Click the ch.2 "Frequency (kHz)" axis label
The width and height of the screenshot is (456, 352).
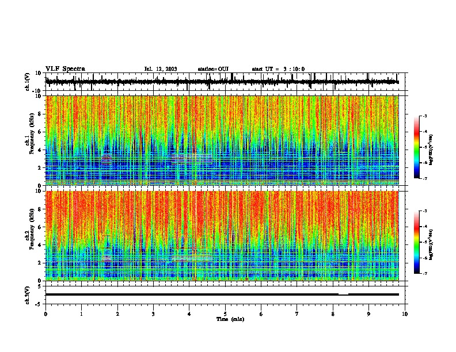[x=32, y=229]
